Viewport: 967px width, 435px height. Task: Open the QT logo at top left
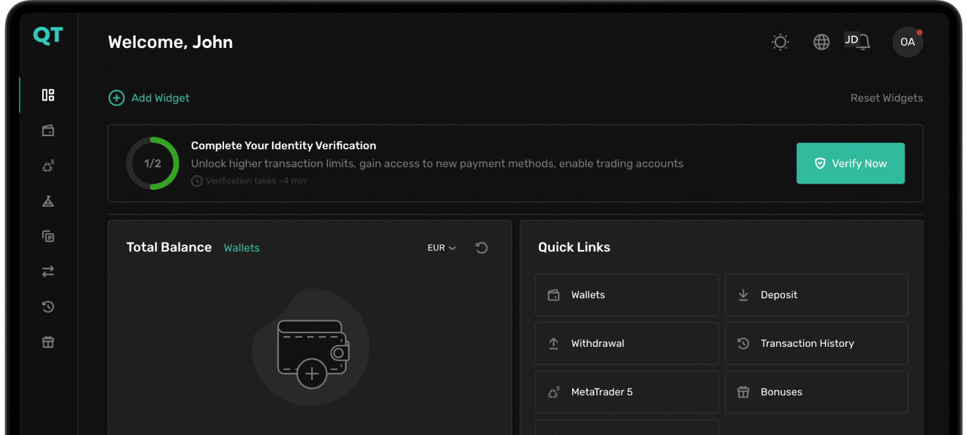47,36
